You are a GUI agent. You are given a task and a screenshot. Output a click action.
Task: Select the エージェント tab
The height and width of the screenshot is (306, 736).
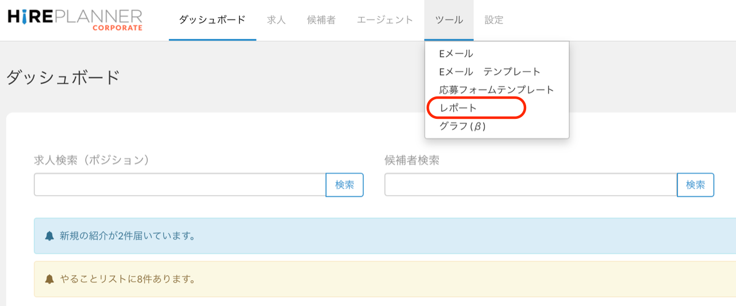[385, 20]
